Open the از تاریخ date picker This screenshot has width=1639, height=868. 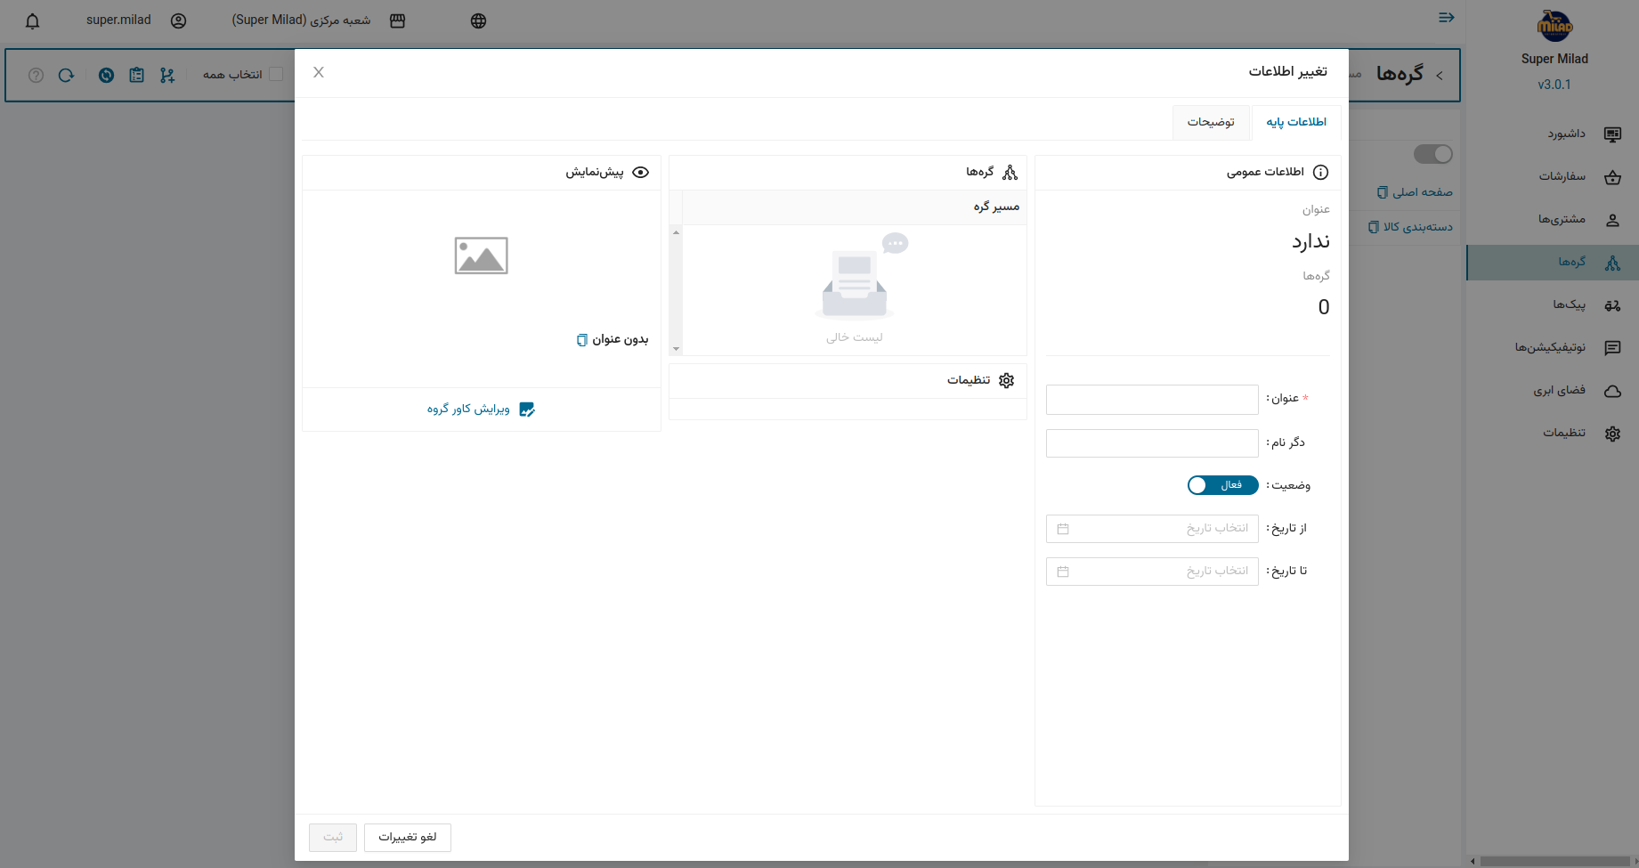(x=1151, y=529)
